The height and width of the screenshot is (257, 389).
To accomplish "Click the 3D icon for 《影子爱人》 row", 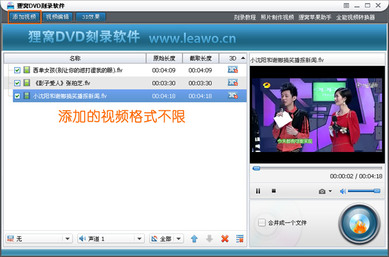I will coord(233,82).
